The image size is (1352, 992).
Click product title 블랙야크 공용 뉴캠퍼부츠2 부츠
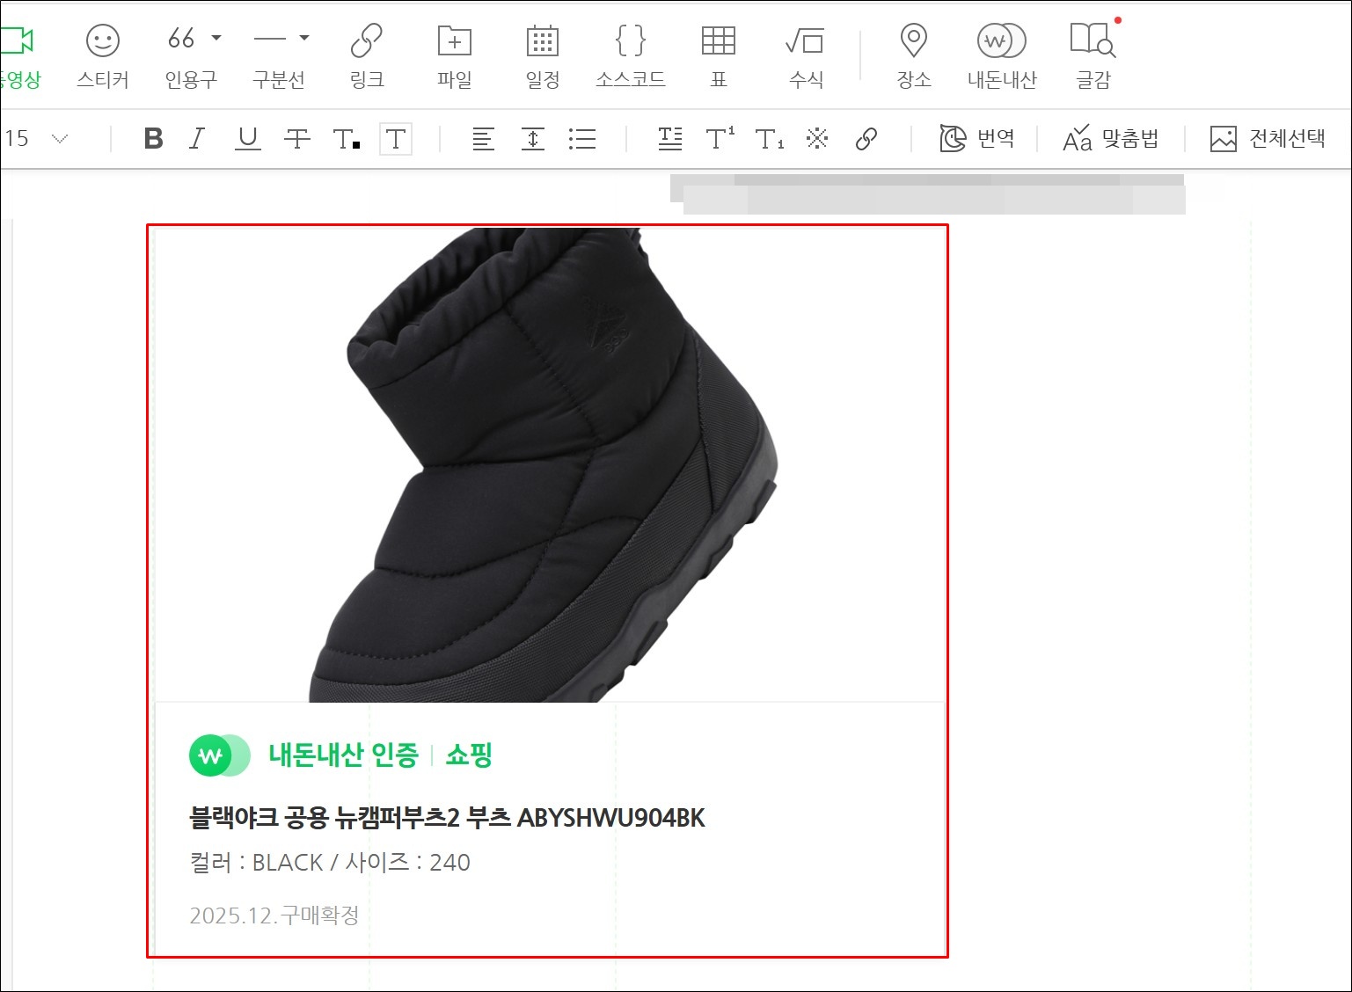[351, 818]
